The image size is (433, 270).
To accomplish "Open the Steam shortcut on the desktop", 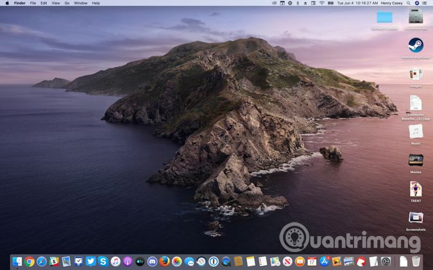I will (x=416, y=45).
